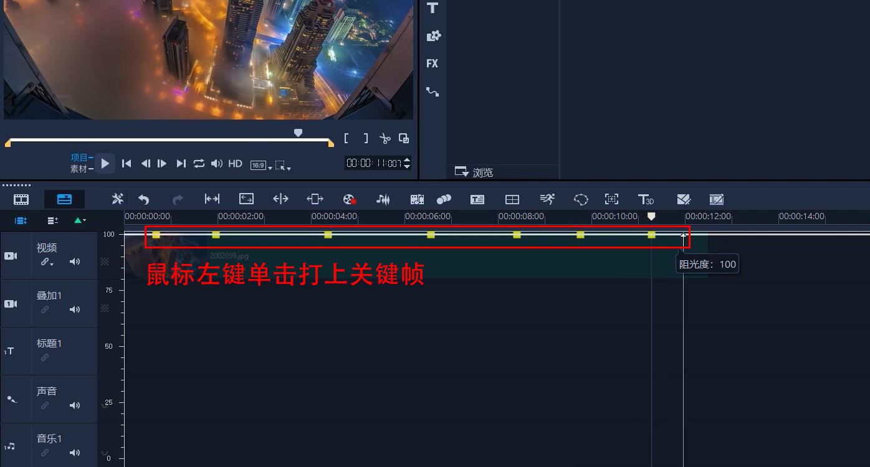Select the Auto Music note icon
The height and width of the screenshot is (467, 870).
tap(383, 199)
